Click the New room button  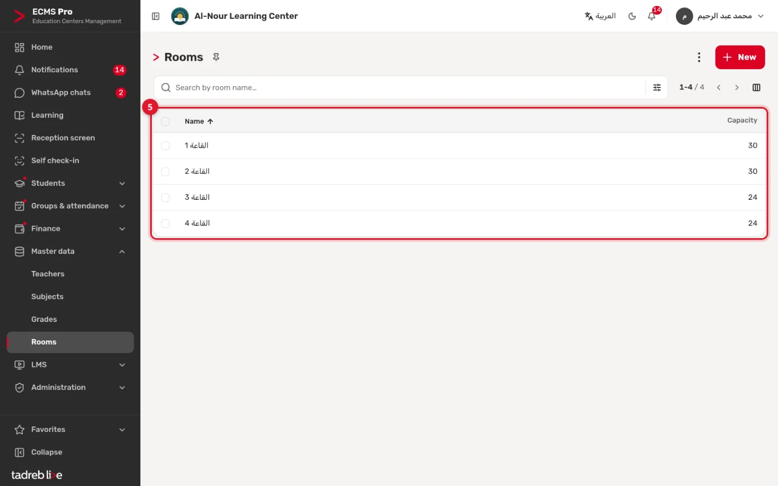740,57
